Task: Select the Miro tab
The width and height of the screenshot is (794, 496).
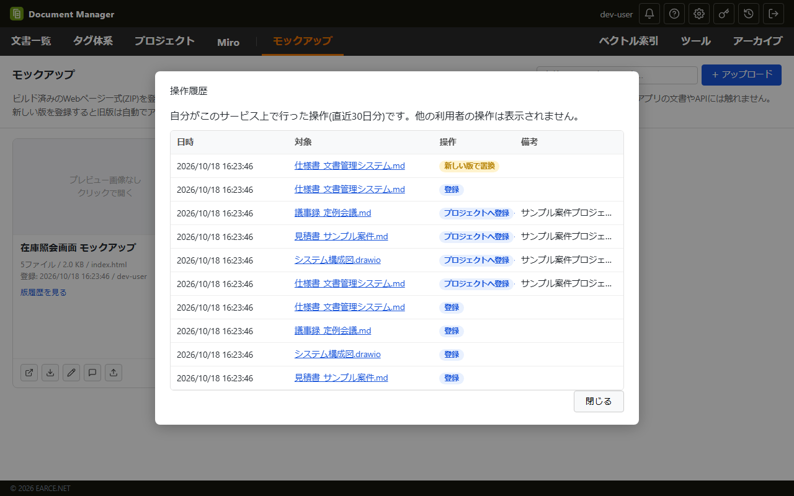Action: [228, 42]
